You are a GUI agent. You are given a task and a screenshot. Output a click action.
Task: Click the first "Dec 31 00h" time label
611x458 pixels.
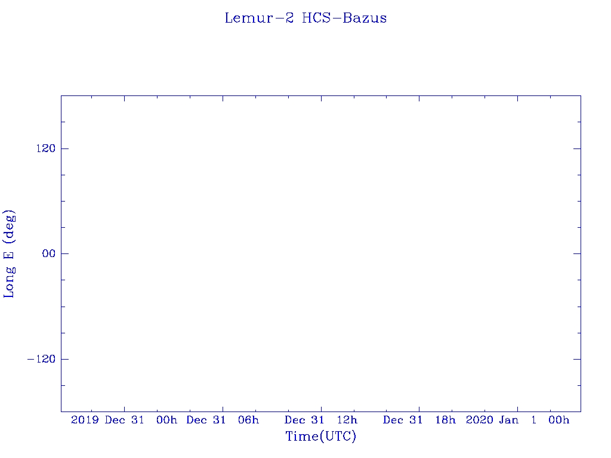pyautogui.click(x=141, y=420)
